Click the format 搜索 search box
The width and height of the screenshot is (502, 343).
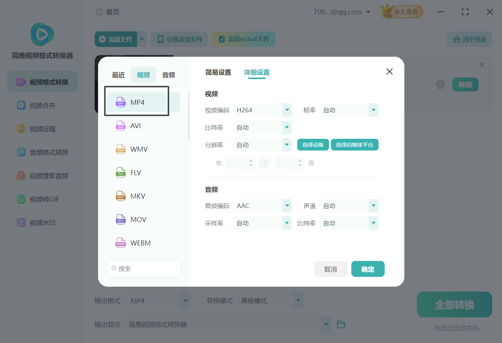pos(143,268)
